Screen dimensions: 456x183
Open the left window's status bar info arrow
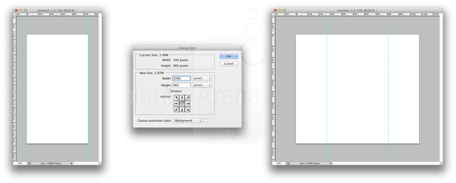pos(72,163)
